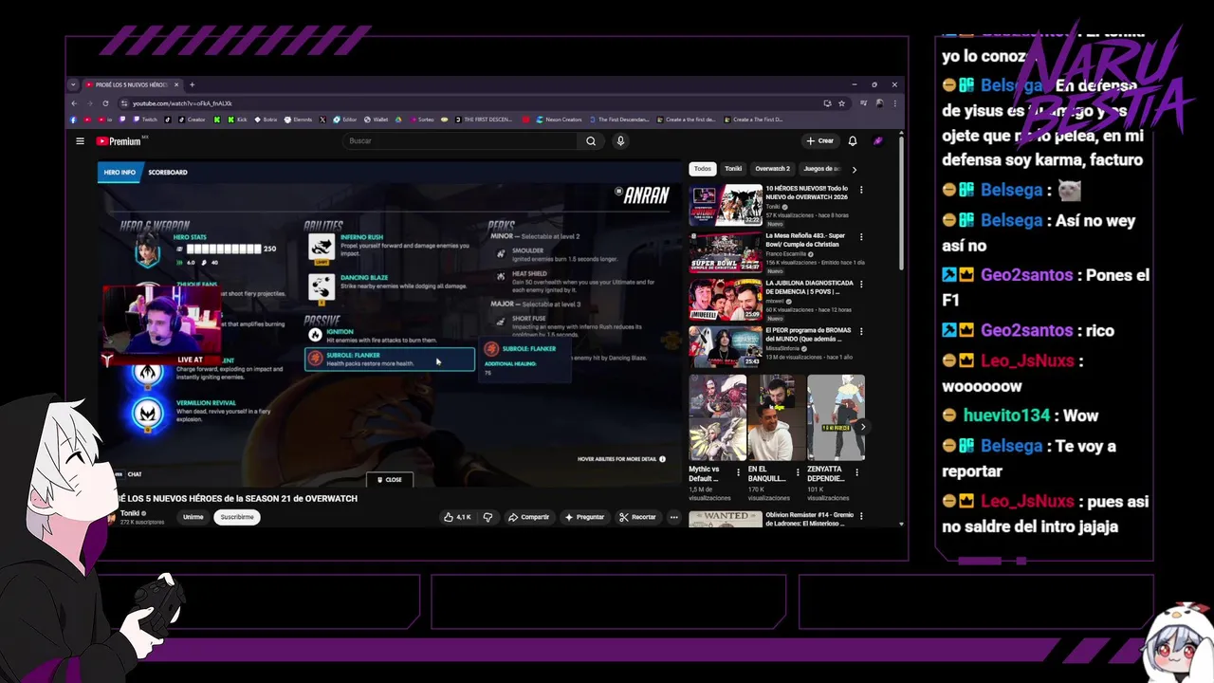Switch to the SCOREBOARD tab
This screenshot has width=1214, height=683.
[167, 173]
